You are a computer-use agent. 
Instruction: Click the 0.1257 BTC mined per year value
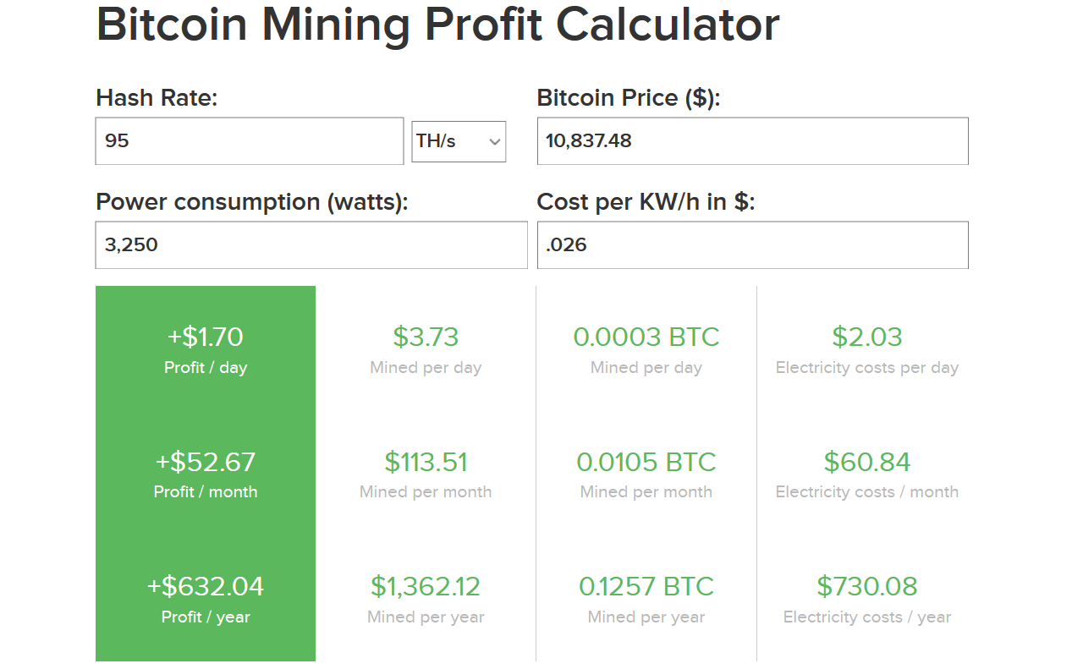[x=646, y=586]
